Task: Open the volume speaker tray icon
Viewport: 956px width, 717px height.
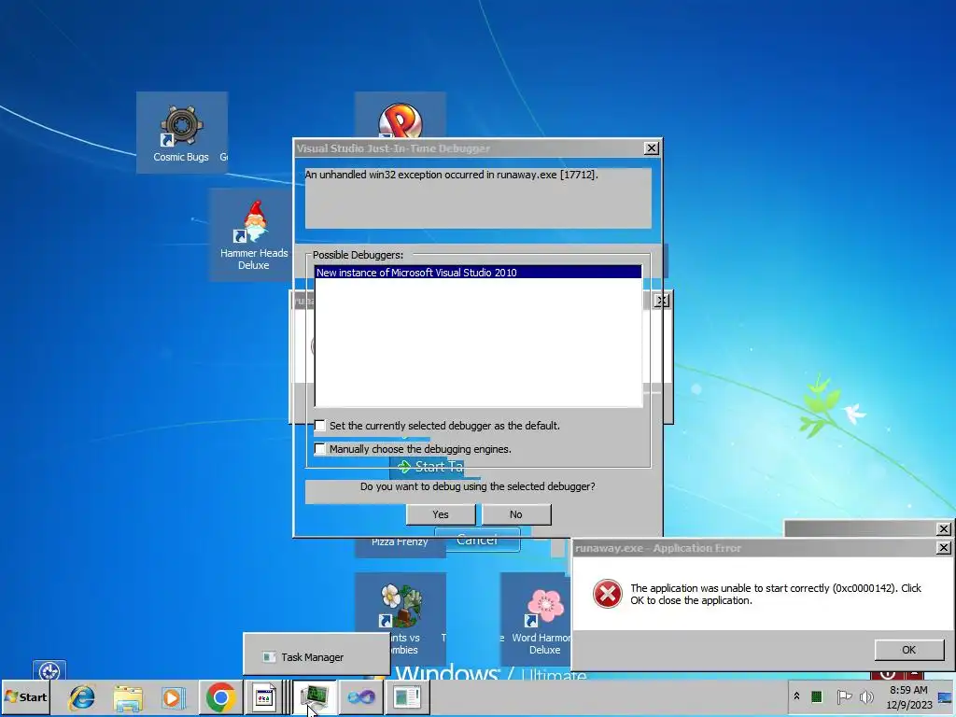Action: pyautogui.click(x=866, y=696)
